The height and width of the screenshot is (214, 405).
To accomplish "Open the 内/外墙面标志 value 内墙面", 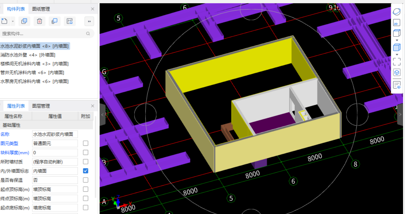I will tap(55, 171).
